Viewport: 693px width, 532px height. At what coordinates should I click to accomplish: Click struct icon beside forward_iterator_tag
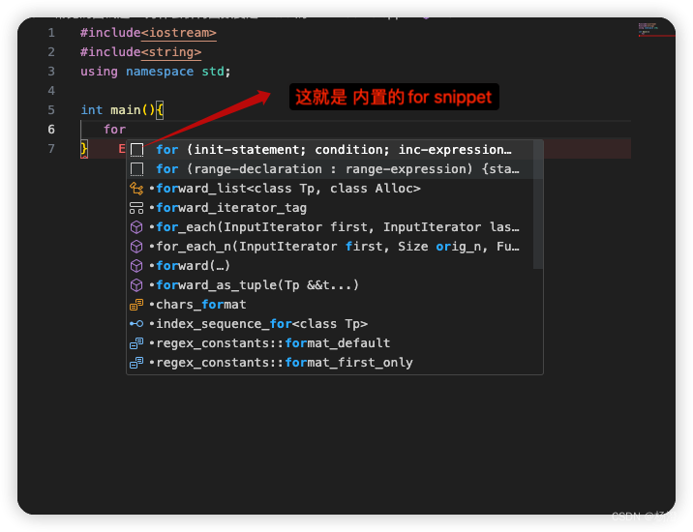coord(136,208)
